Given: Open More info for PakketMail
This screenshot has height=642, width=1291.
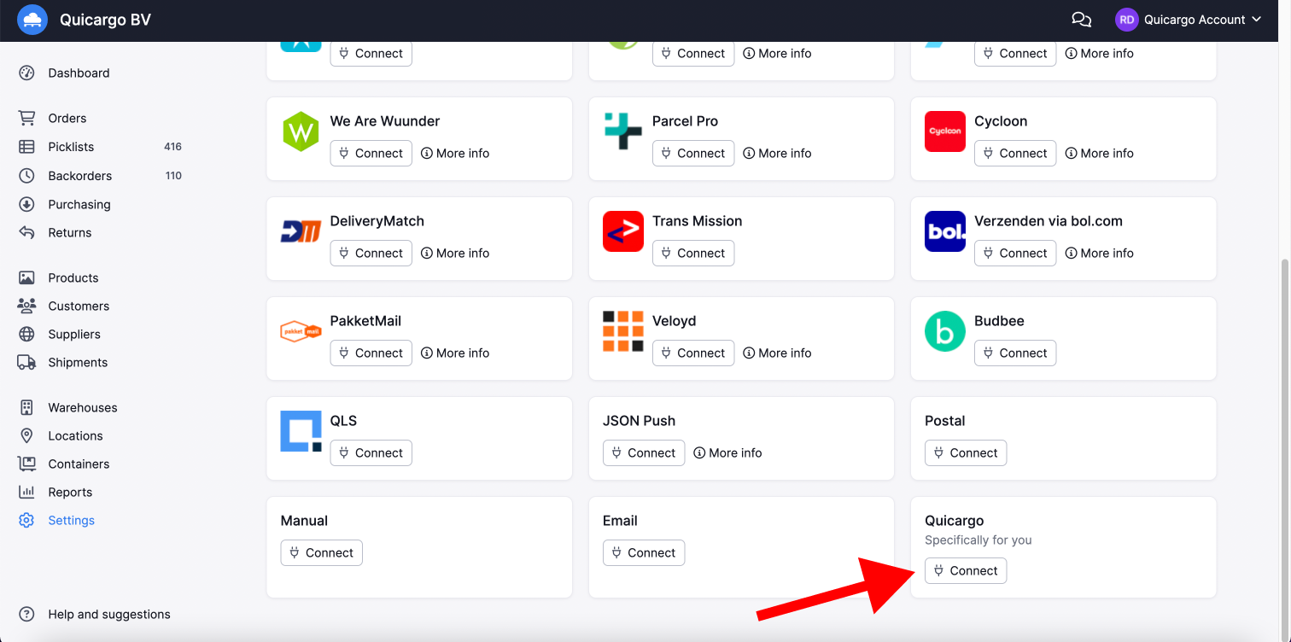Looking at the screenshot, I should pyautogui.click(x=455, y=353).
